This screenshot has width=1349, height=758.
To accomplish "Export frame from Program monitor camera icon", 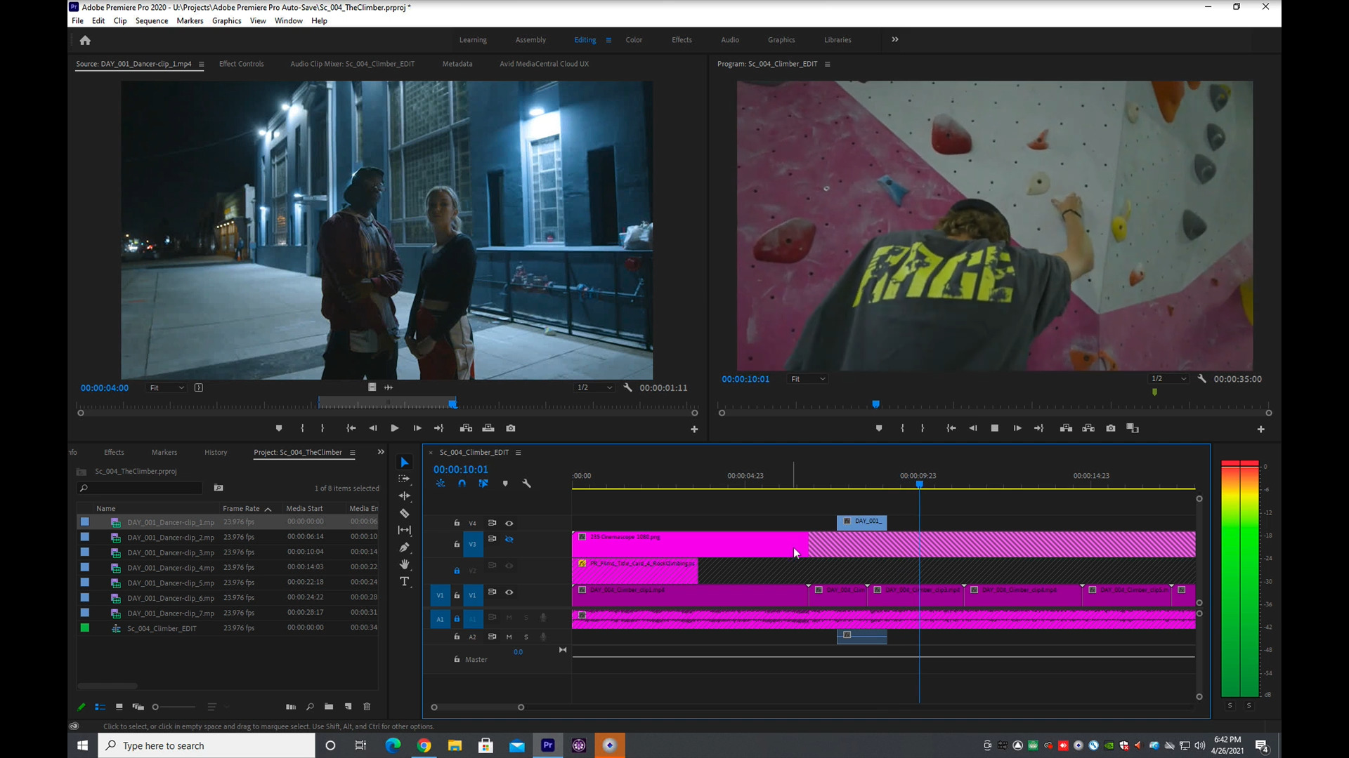I will tap(1111, 428).
